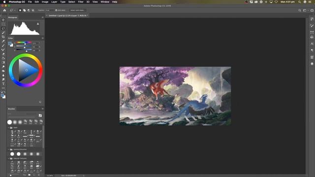Click the painting on the canvas
The width and height of the screenshot is (315, 177).
[175, 96]
